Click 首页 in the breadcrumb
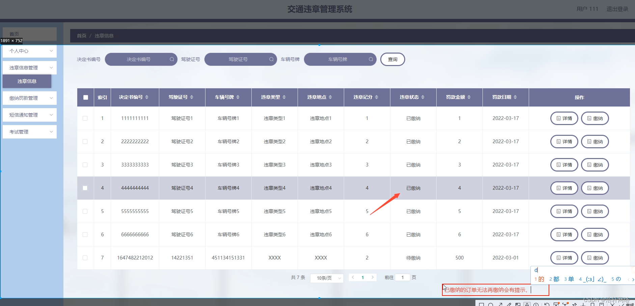This screenshot has width=635, height=306. click(x=81, y=35)
